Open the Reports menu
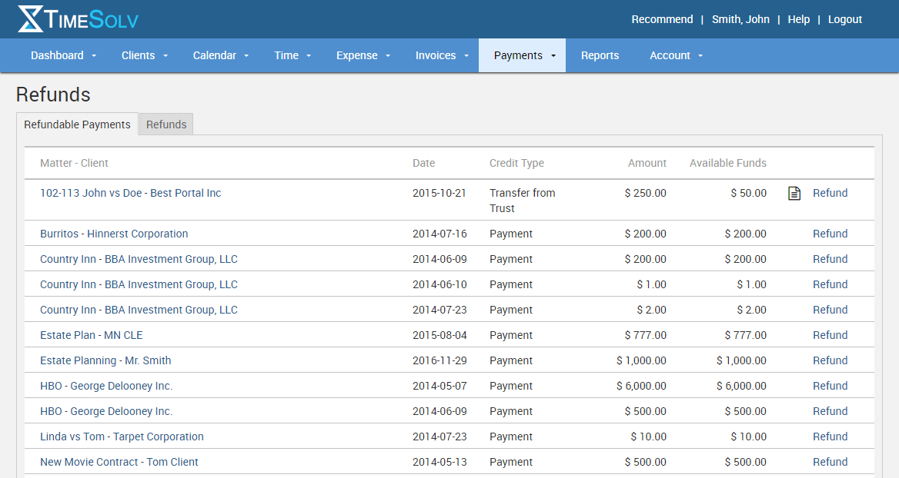Screen dimensions: 899x478 coord(600,55)
